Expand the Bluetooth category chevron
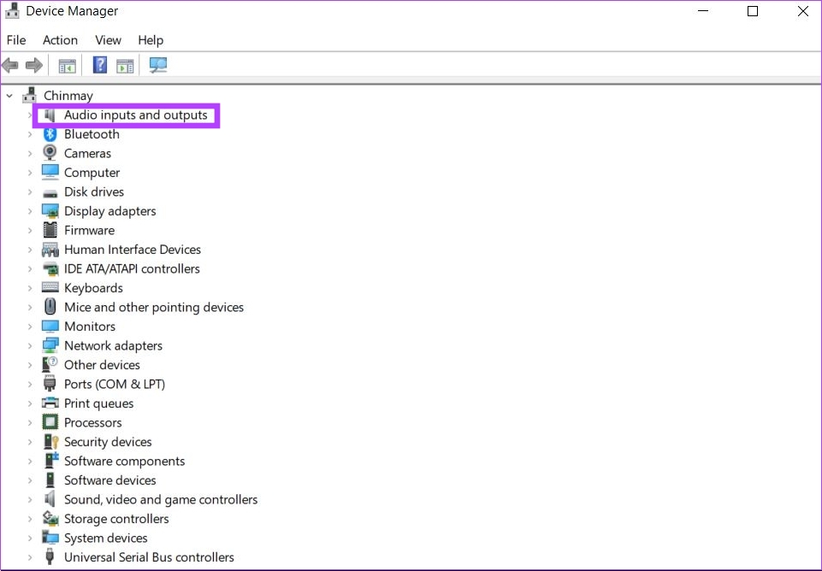This screenshot has height=571, width=822. tap(30, 134)
